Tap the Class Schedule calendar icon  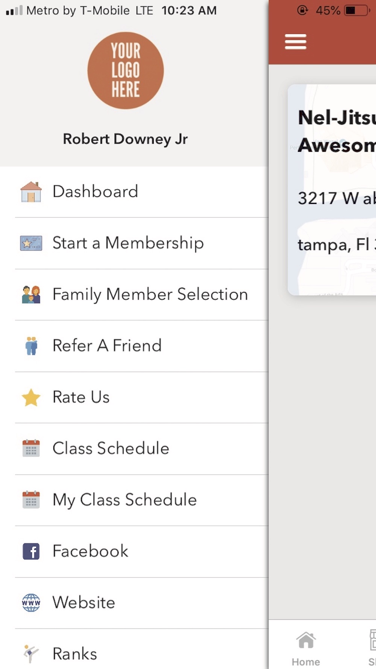pyautogui.click(x=31, y=449)
